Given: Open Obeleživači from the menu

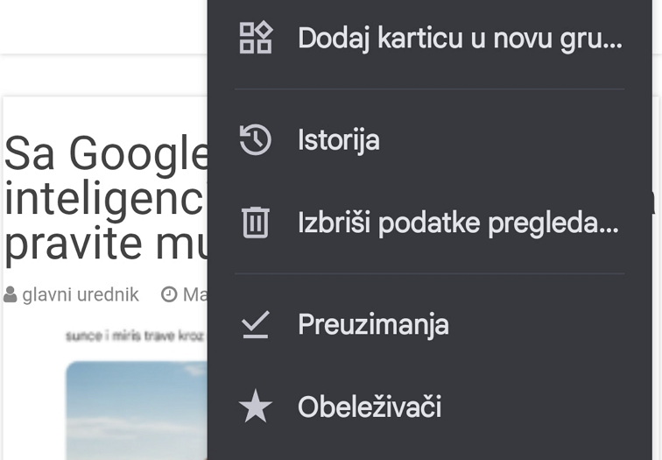Looking at the screenshot, I should 369,407.
